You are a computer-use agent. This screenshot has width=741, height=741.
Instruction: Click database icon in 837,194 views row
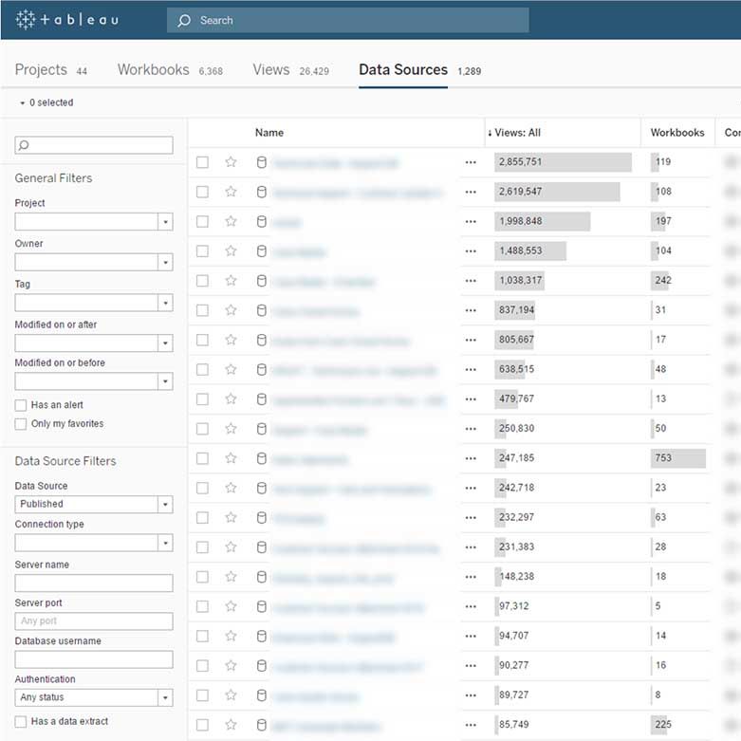(262, 310)
